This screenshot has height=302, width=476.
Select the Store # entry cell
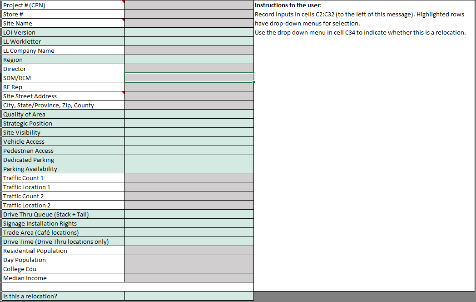point(189,14)
